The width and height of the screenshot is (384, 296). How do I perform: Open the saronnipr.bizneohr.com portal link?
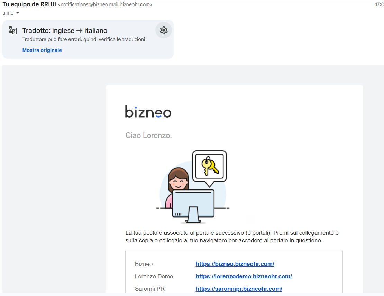point(239,289)
